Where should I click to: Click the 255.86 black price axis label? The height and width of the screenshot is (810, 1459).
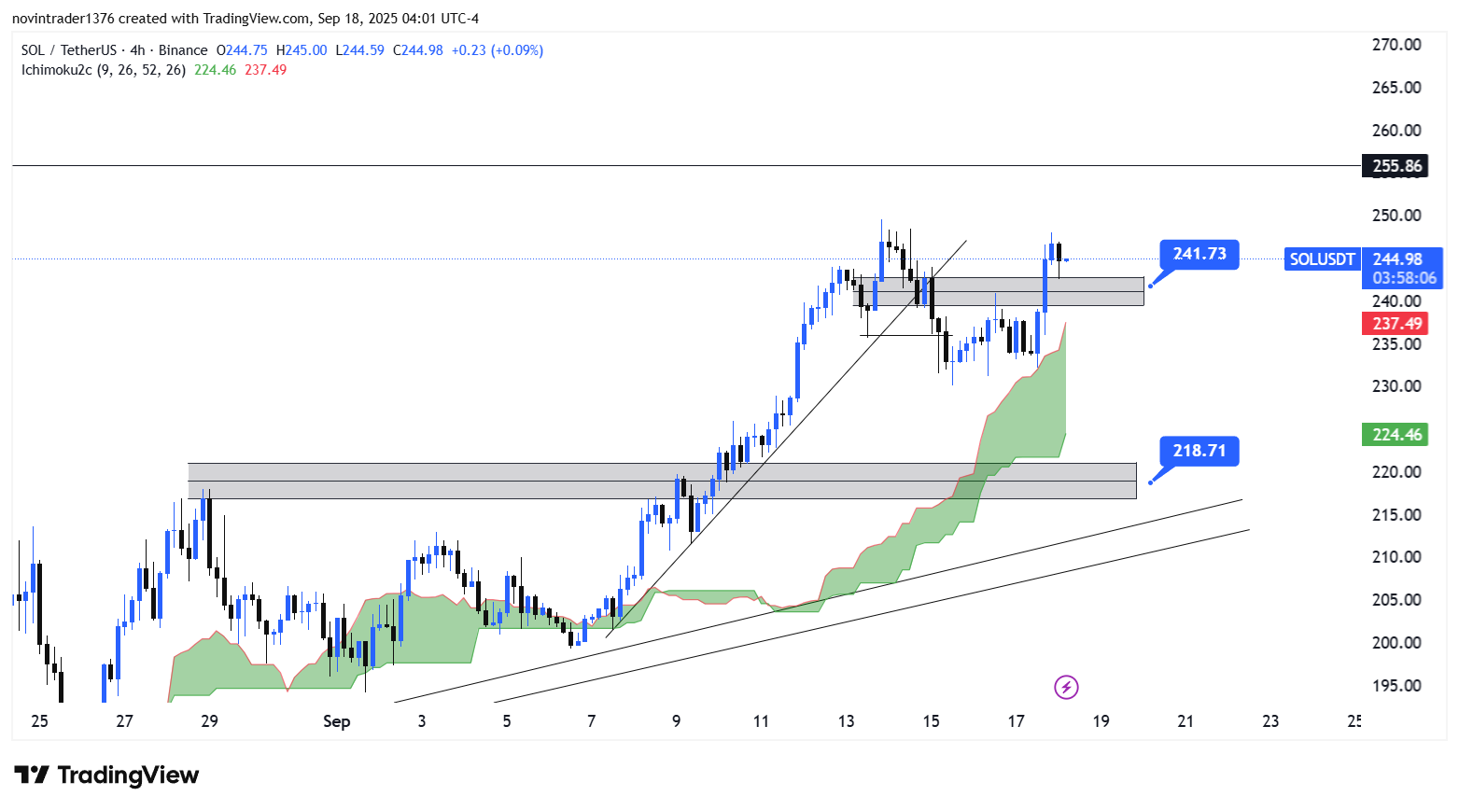click(1396, 166)
